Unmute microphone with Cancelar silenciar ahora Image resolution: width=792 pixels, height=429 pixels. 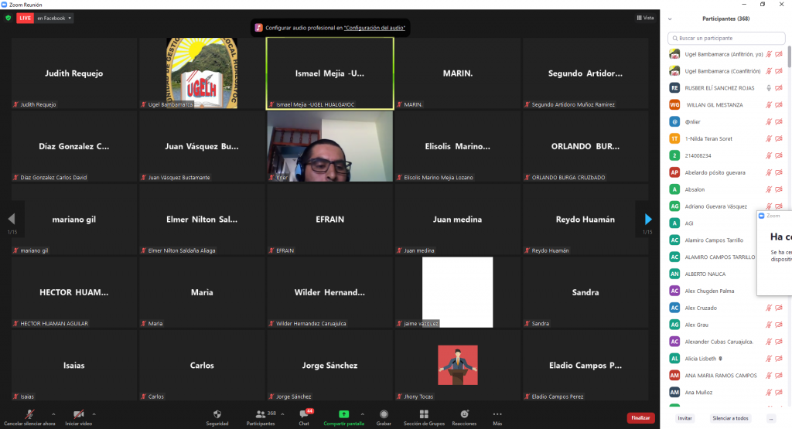(29, 415)
